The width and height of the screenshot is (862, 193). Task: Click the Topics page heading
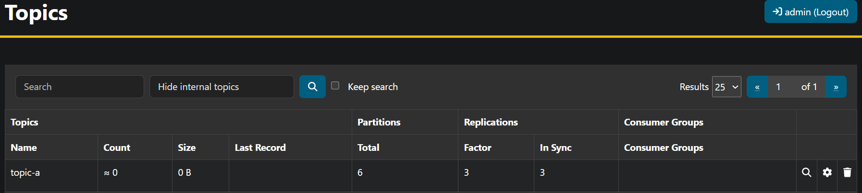37,13
